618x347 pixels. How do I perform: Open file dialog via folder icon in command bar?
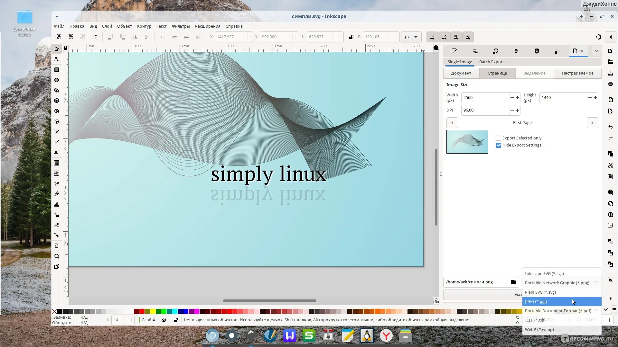pyautogui.click(x=610, y=62)
